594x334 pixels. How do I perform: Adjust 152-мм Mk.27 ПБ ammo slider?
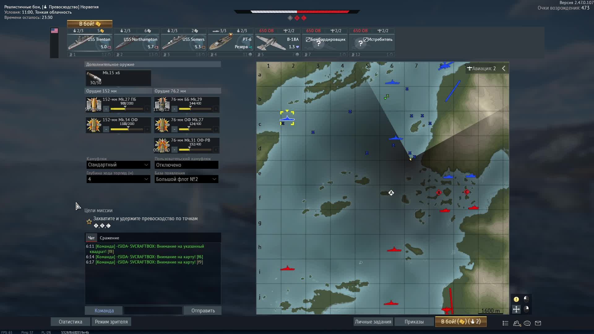tap(125, 109)
